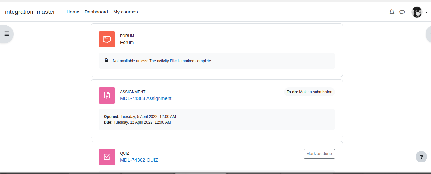431x174 pixels.
Task: Click the ASSIGNMENT type label
Action: (133, 92)
